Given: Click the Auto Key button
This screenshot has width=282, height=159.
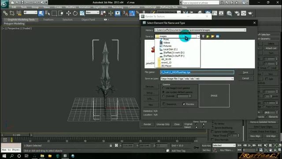Looking at the screenshot, I should 206,145.
